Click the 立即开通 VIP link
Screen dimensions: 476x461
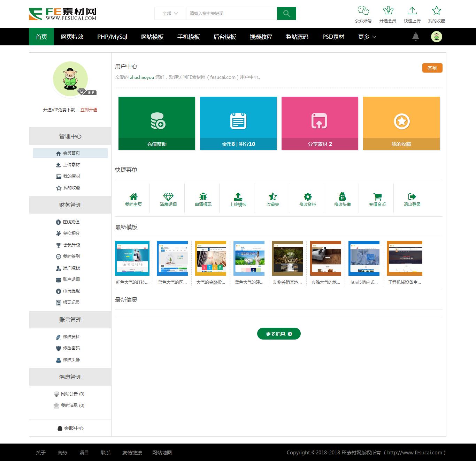[89, 110]
